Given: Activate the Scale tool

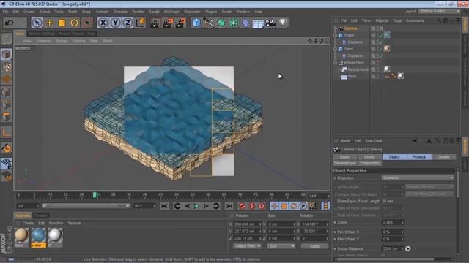Looking at the screenshot, I should pos(62,23).
